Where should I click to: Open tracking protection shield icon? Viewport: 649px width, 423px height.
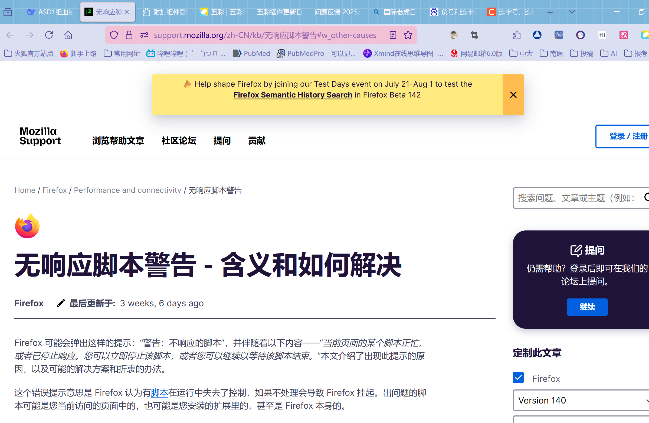pyautogui.click(x=114, y=35)
